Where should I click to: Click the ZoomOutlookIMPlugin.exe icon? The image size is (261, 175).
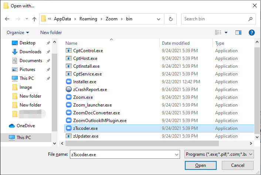pos(69,120)
